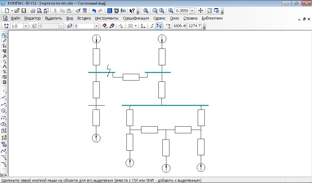The image size is (312, 183).
Task: Select the Fillet tool in sidebar
Action: pyautogui.click(x=4, y=164)
